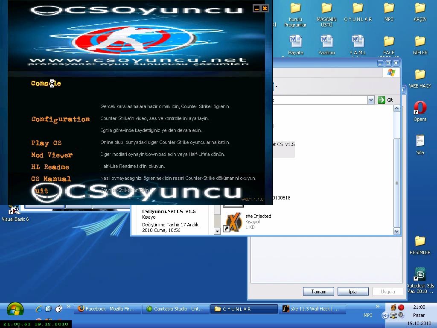Click İptal button in dialog
Image resolution: width=437 pixels, height=328 pixels.
pyautogui.click(x=353, y=291)
